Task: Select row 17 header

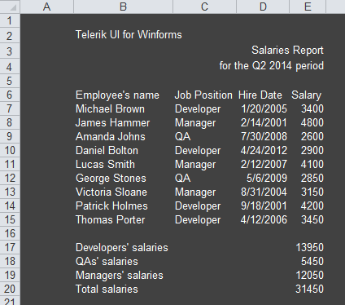Action: 10,247
